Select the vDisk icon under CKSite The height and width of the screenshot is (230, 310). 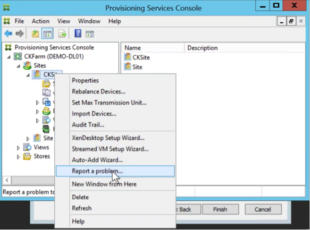[x=46, y=93]
